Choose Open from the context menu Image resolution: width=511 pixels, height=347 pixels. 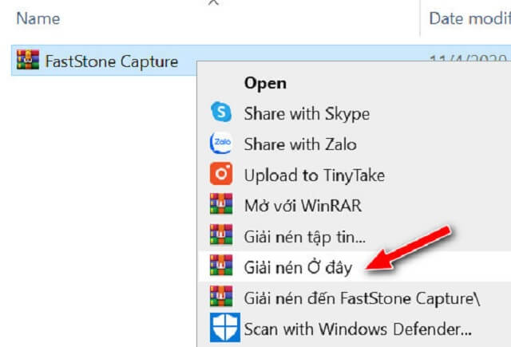pyautogui.click(x=265, y=83)
